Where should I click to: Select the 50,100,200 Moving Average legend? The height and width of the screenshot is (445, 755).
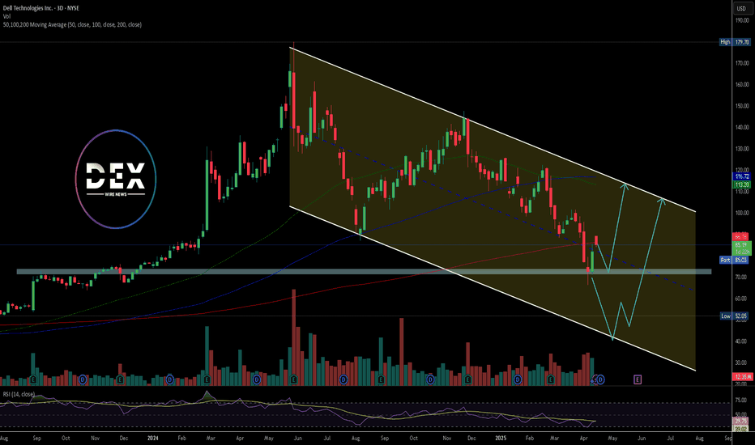click(x=72, y=24)
